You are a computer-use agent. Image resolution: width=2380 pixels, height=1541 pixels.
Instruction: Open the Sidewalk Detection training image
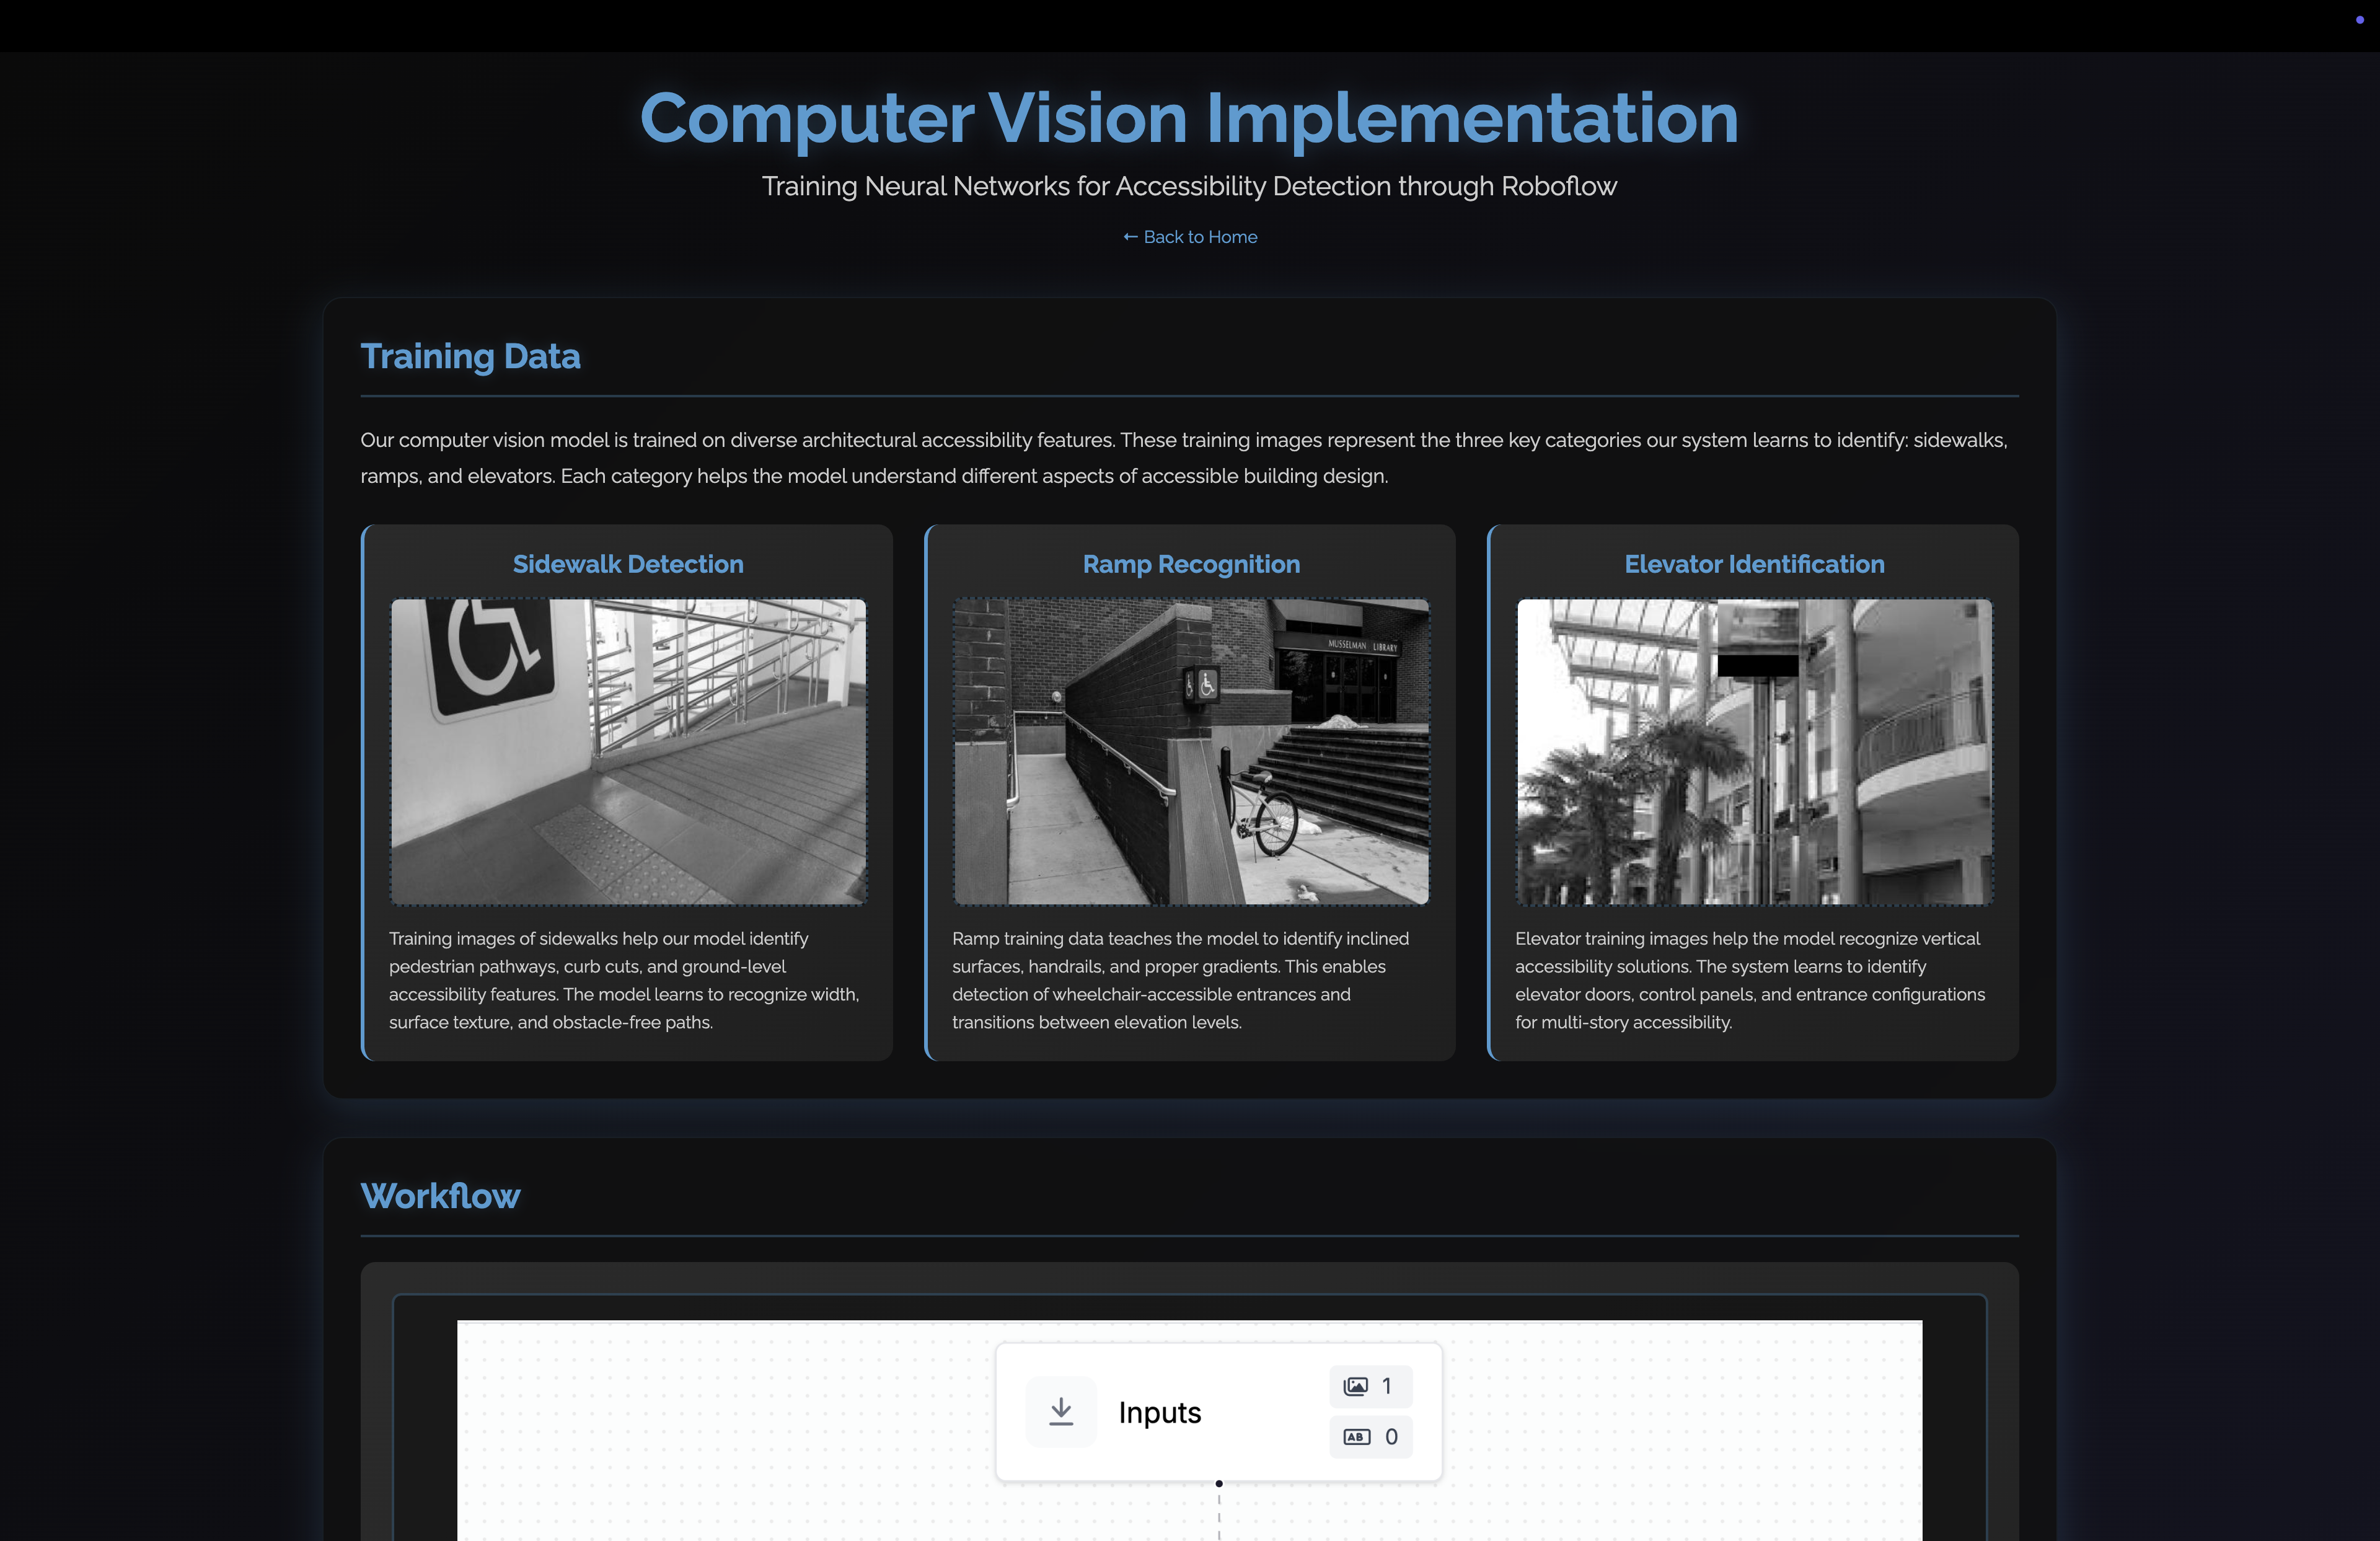pyautogui.click(x=628, y=751)
